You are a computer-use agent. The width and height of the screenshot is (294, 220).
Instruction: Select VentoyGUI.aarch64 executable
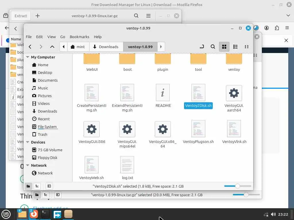click(234, 98)
